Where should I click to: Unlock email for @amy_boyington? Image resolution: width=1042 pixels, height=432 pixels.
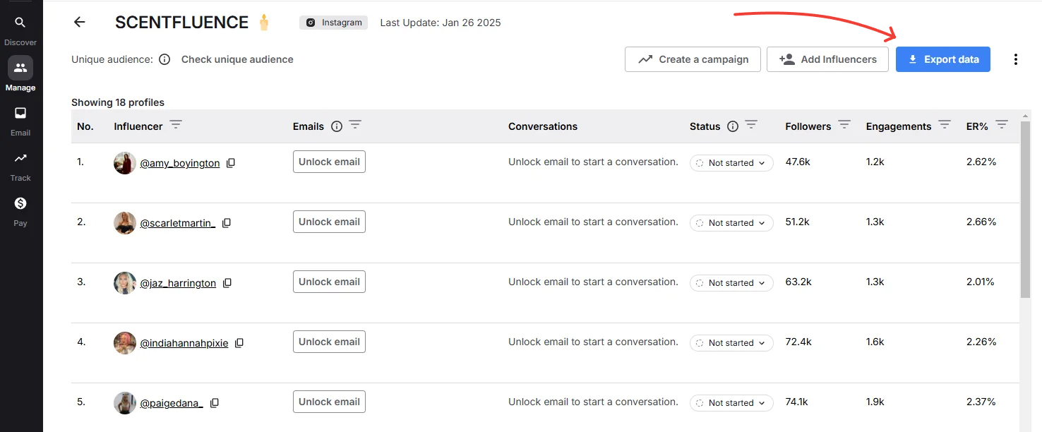(329, 162)
